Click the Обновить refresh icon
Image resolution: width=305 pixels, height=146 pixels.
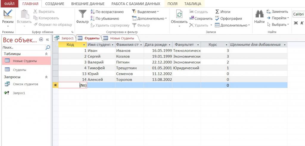pos(179,14)
